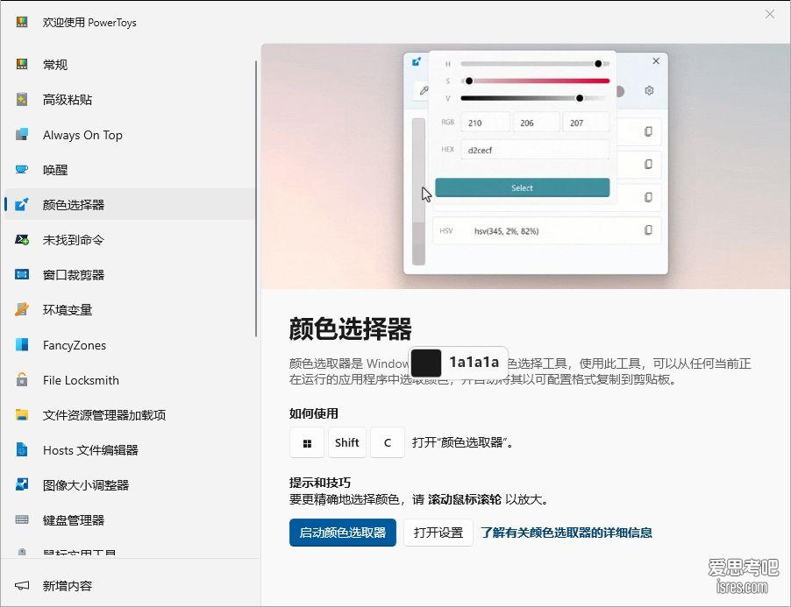Click the 提示和技巧 heading
The height and width of the screenshot is (607, 791).
tap(319, 483)
